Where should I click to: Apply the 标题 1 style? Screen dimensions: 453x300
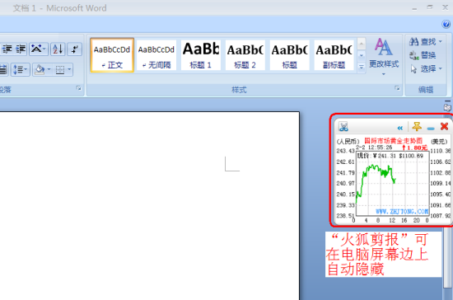click(201, 55)
